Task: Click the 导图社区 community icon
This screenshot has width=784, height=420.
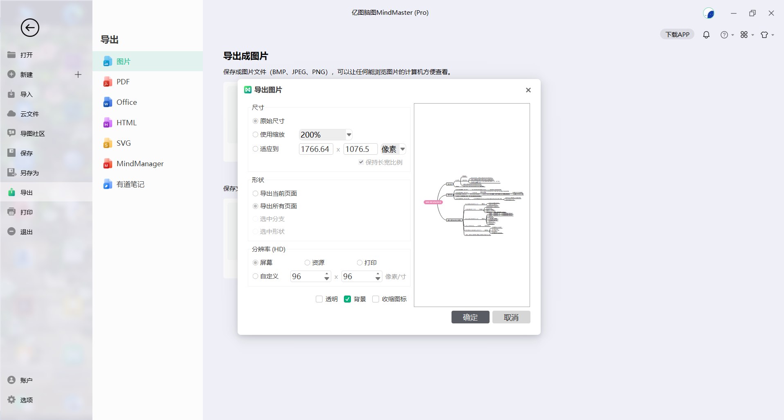Action: tap(11, 133)
